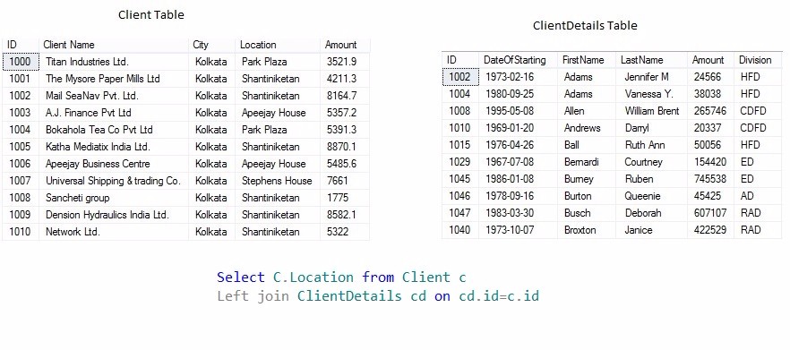
Task: Select ID 1010 in the Client table
Action: 21,232
